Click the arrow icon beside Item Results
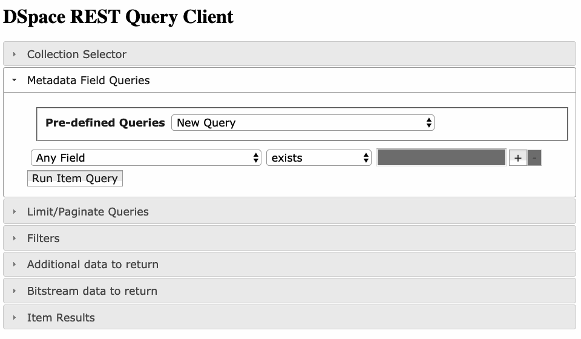Screen dimensions: 581x339 click(14, 318)
